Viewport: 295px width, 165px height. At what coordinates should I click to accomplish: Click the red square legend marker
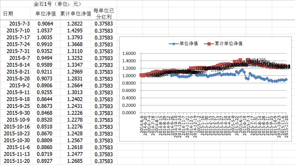pos(209,44)
